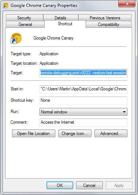
Task: Select the Shortcut tab
Action: 65,24
